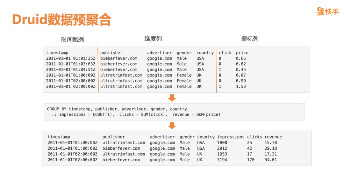This screenshot has width=344, height=175.
Task: Click "ultratrimfast.com" in the row priced 1.53
Action: click(x=121, y=86)
